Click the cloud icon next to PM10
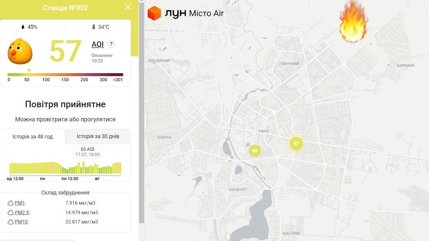429x241 pixels. [11, 222]
